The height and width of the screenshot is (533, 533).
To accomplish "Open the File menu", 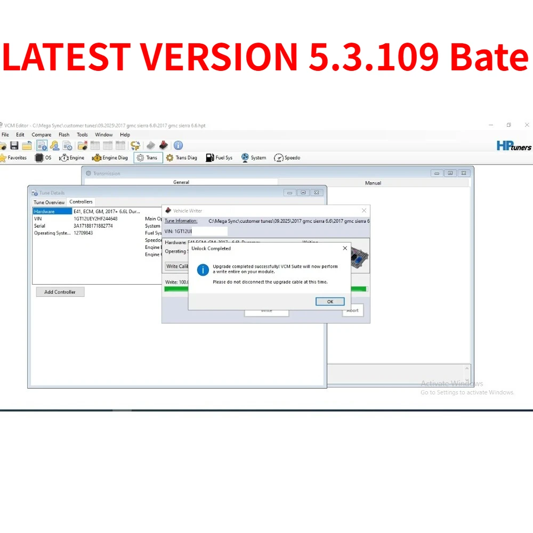I will (x=5, y=135).
